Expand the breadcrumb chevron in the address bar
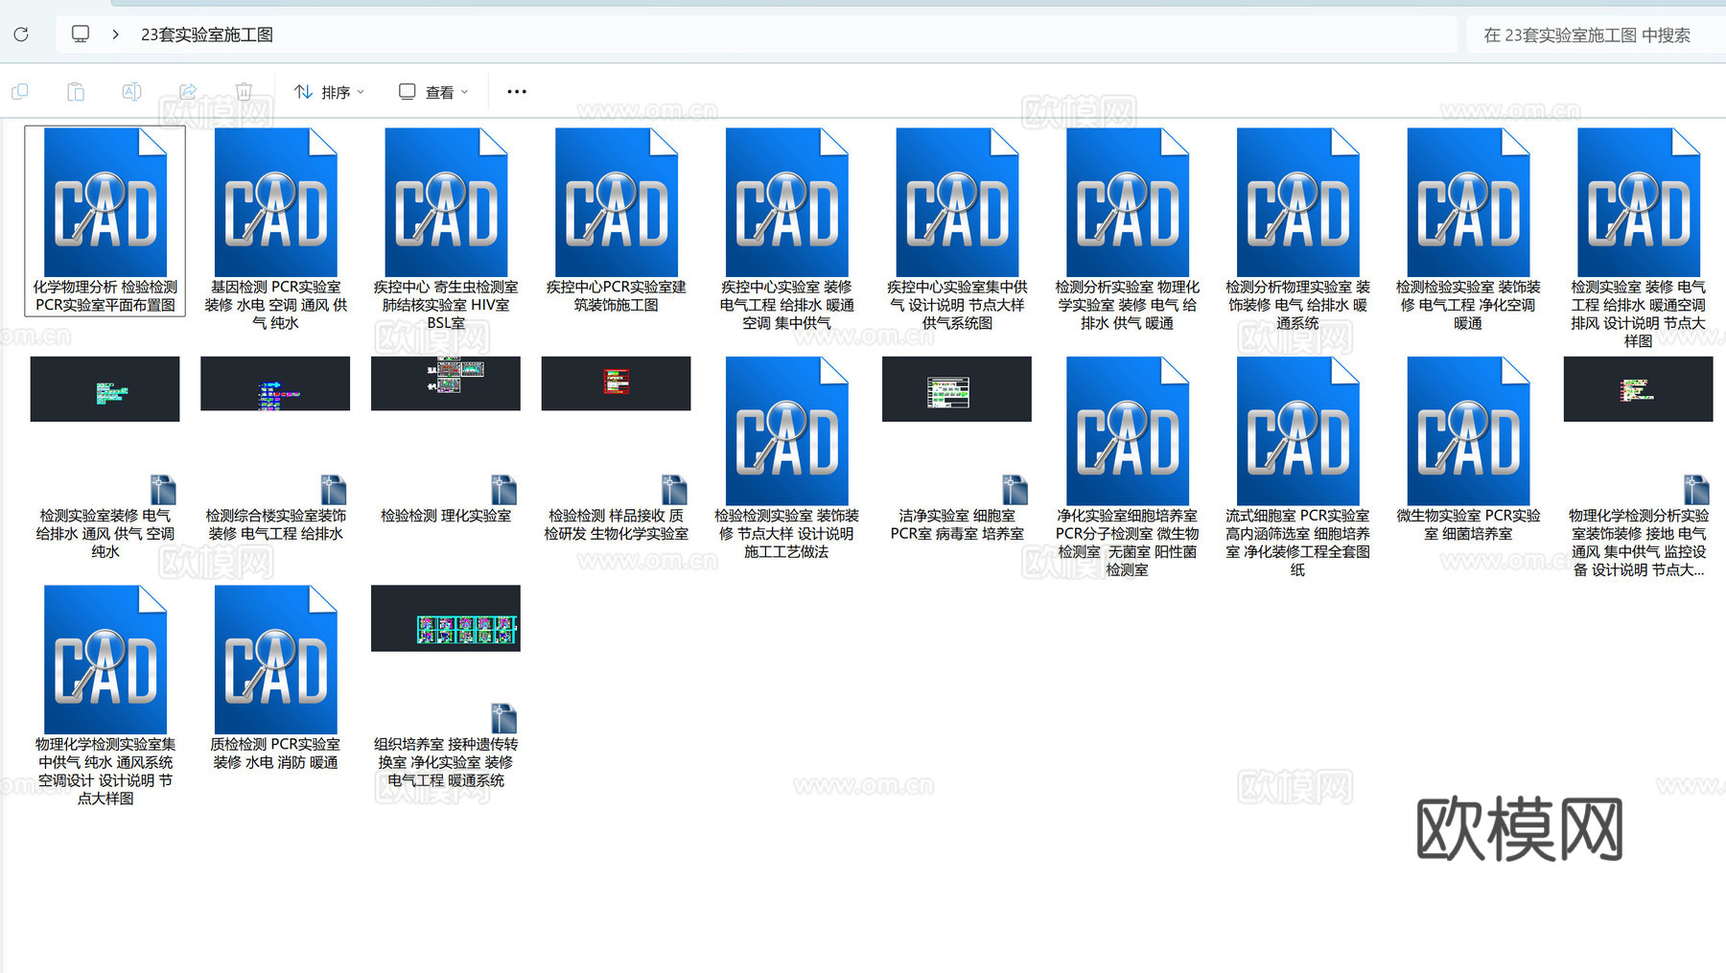Viewport: 1726px width, 973px height. click(115, 35)
